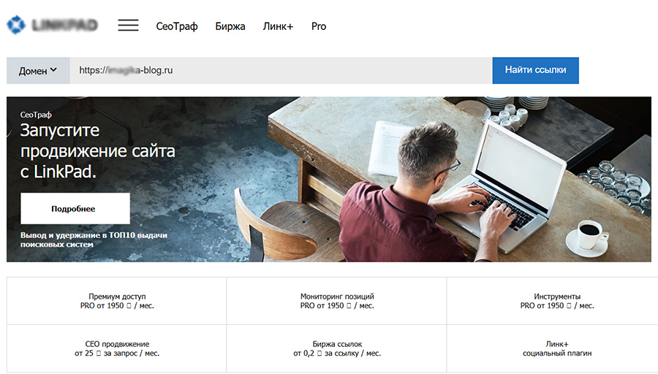Screen dimensions: 658x374
Task: Open the Линк+ социальный плагин tile
Action: [x=557, y=348]
